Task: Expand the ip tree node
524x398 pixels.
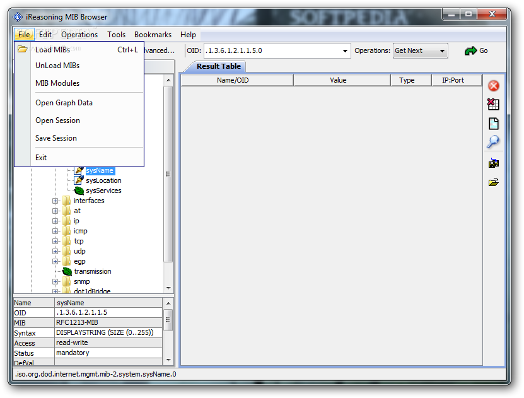Action: click(x=55, y=221)
